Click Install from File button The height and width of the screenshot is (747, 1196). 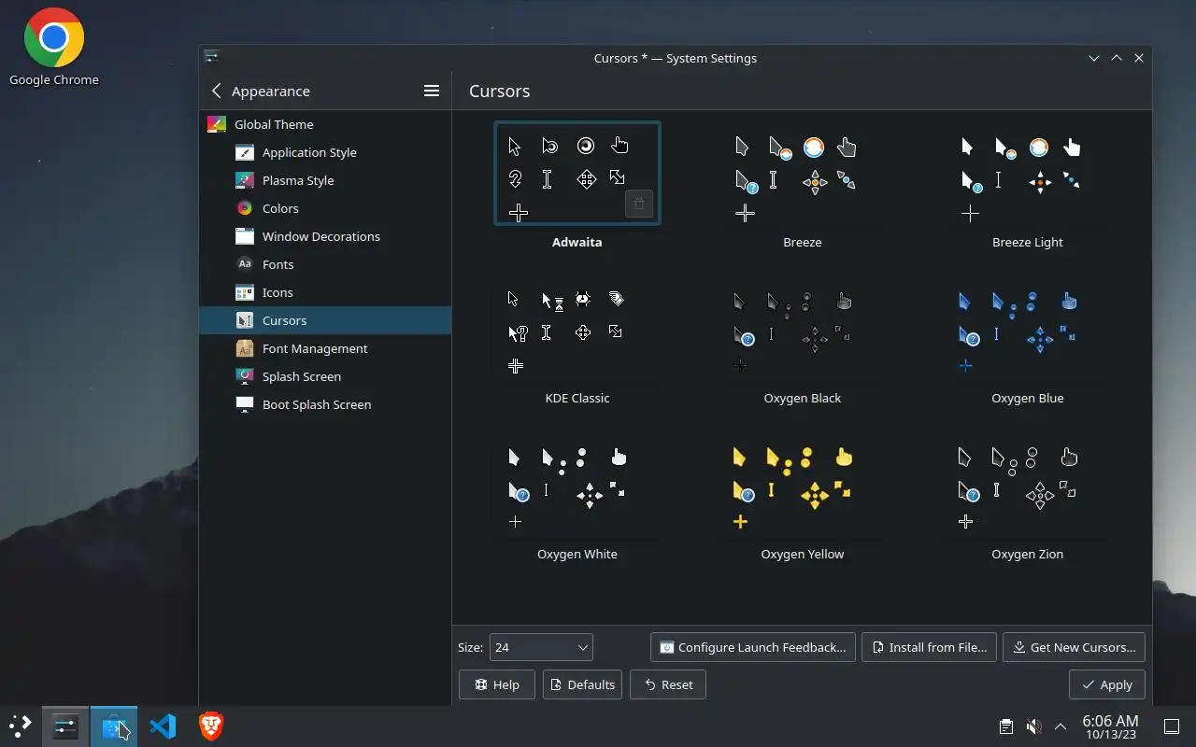[x=929, y=647]
